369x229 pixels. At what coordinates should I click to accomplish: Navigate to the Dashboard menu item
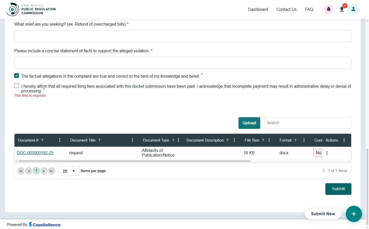258,9
